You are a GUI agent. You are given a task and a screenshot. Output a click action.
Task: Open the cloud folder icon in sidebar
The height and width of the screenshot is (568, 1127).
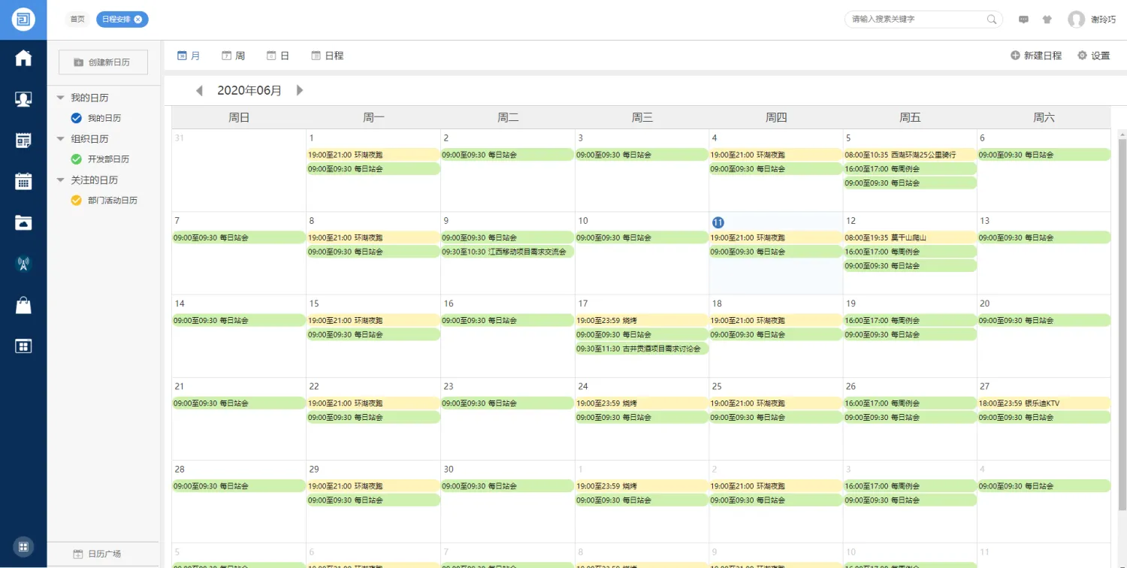[23, 222]
